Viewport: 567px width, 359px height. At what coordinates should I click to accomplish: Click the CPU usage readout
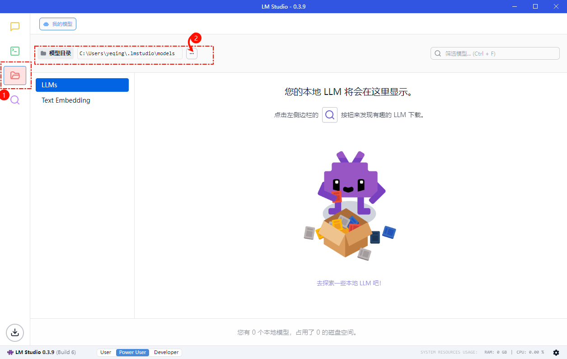pyautogui.click(x=530, y=352)
